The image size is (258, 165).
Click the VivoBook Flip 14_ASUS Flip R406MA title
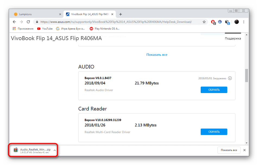(x=56, y=38)
